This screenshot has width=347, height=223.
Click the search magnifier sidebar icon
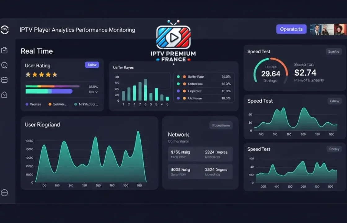coord(4,65)
